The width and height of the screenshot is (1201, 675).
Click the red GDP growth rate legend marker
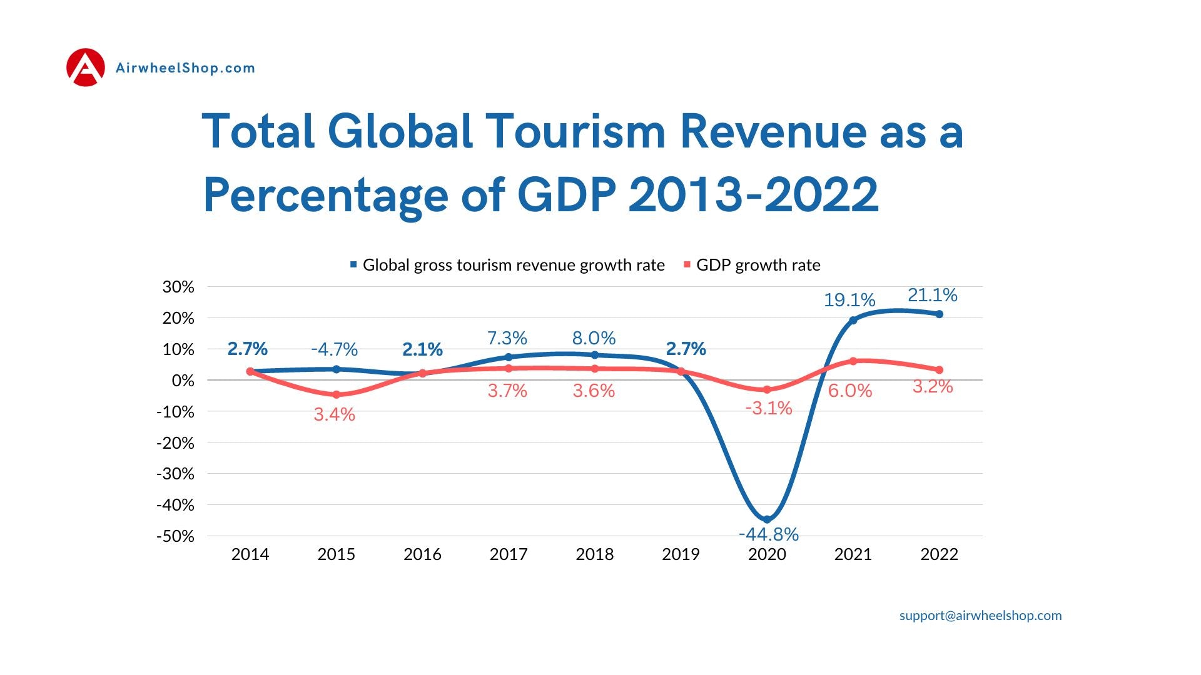[687, 264]
